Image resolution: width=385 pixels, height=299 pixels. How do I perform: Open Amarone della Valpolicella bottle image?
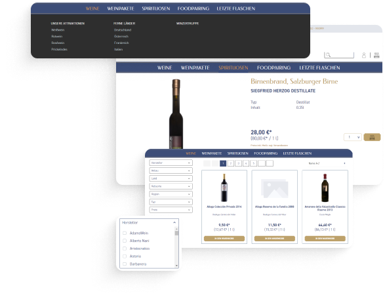pos(325,188)
